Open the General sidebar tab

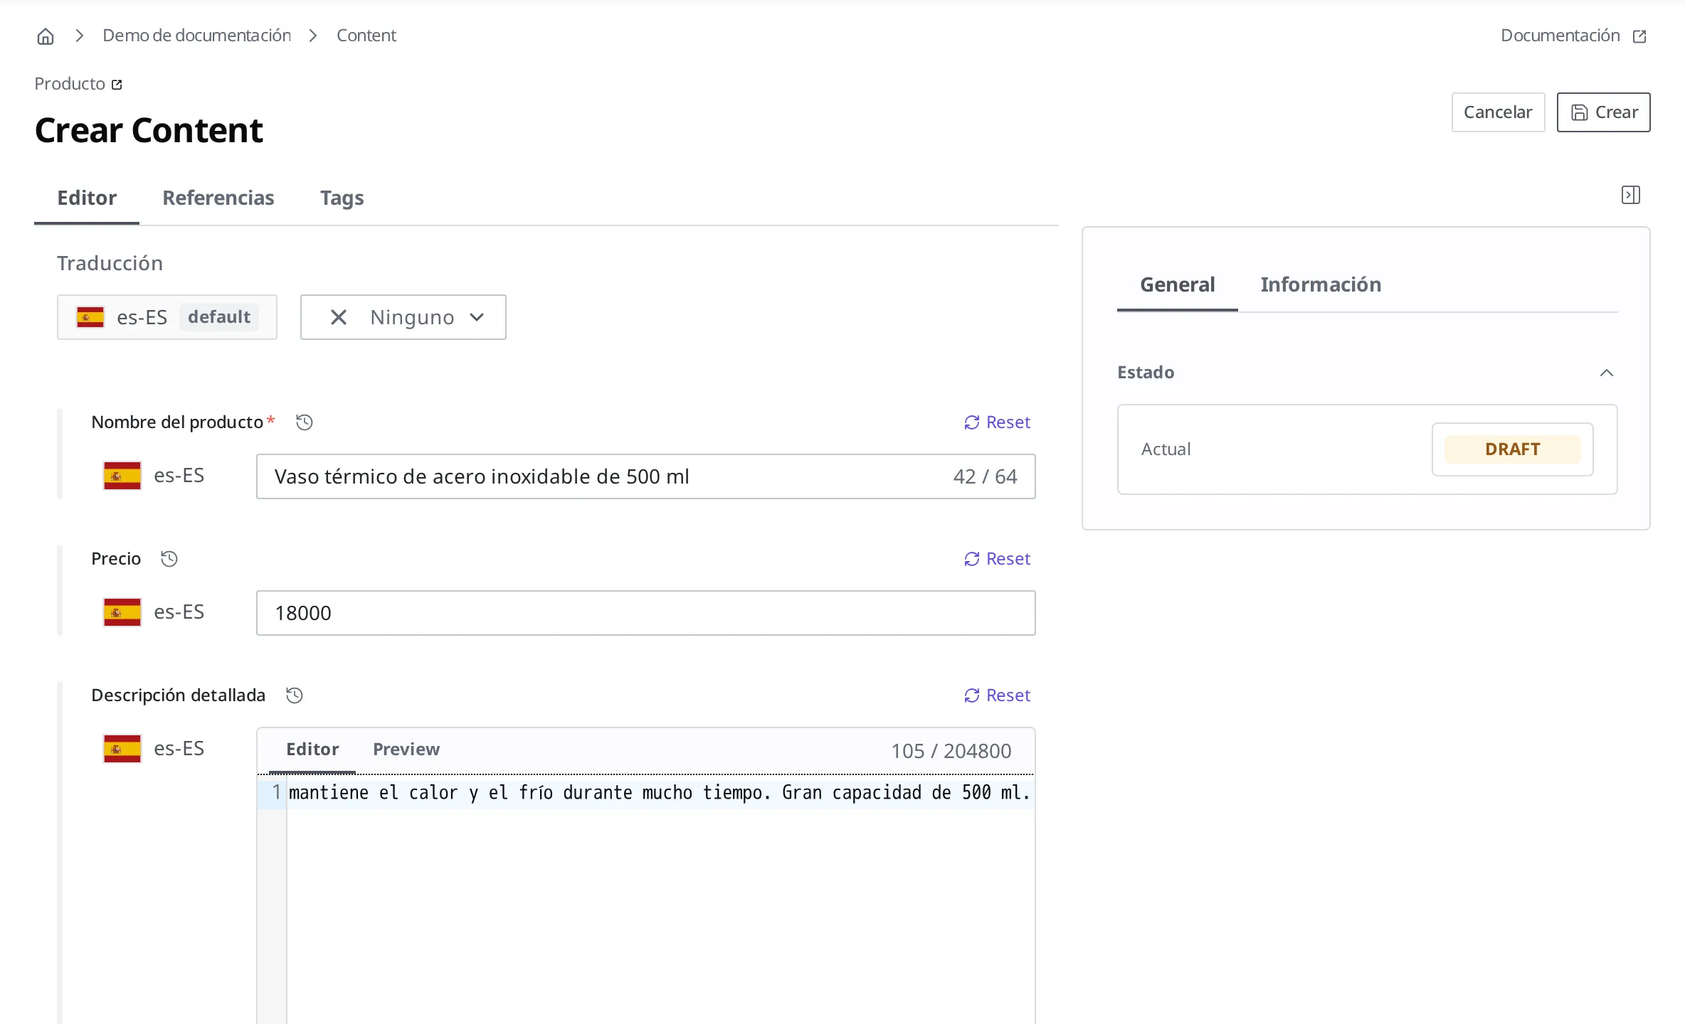click(x=1177, y=284)
